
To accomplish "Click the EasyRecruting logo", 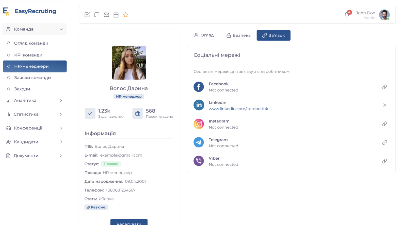I will click(x=30, y=11).
